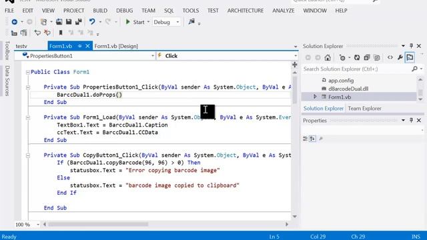Open the active documents list dropdown arrow
Image resolution: width=427 pixels, height=240 pixels.
(x=296, y=47)
